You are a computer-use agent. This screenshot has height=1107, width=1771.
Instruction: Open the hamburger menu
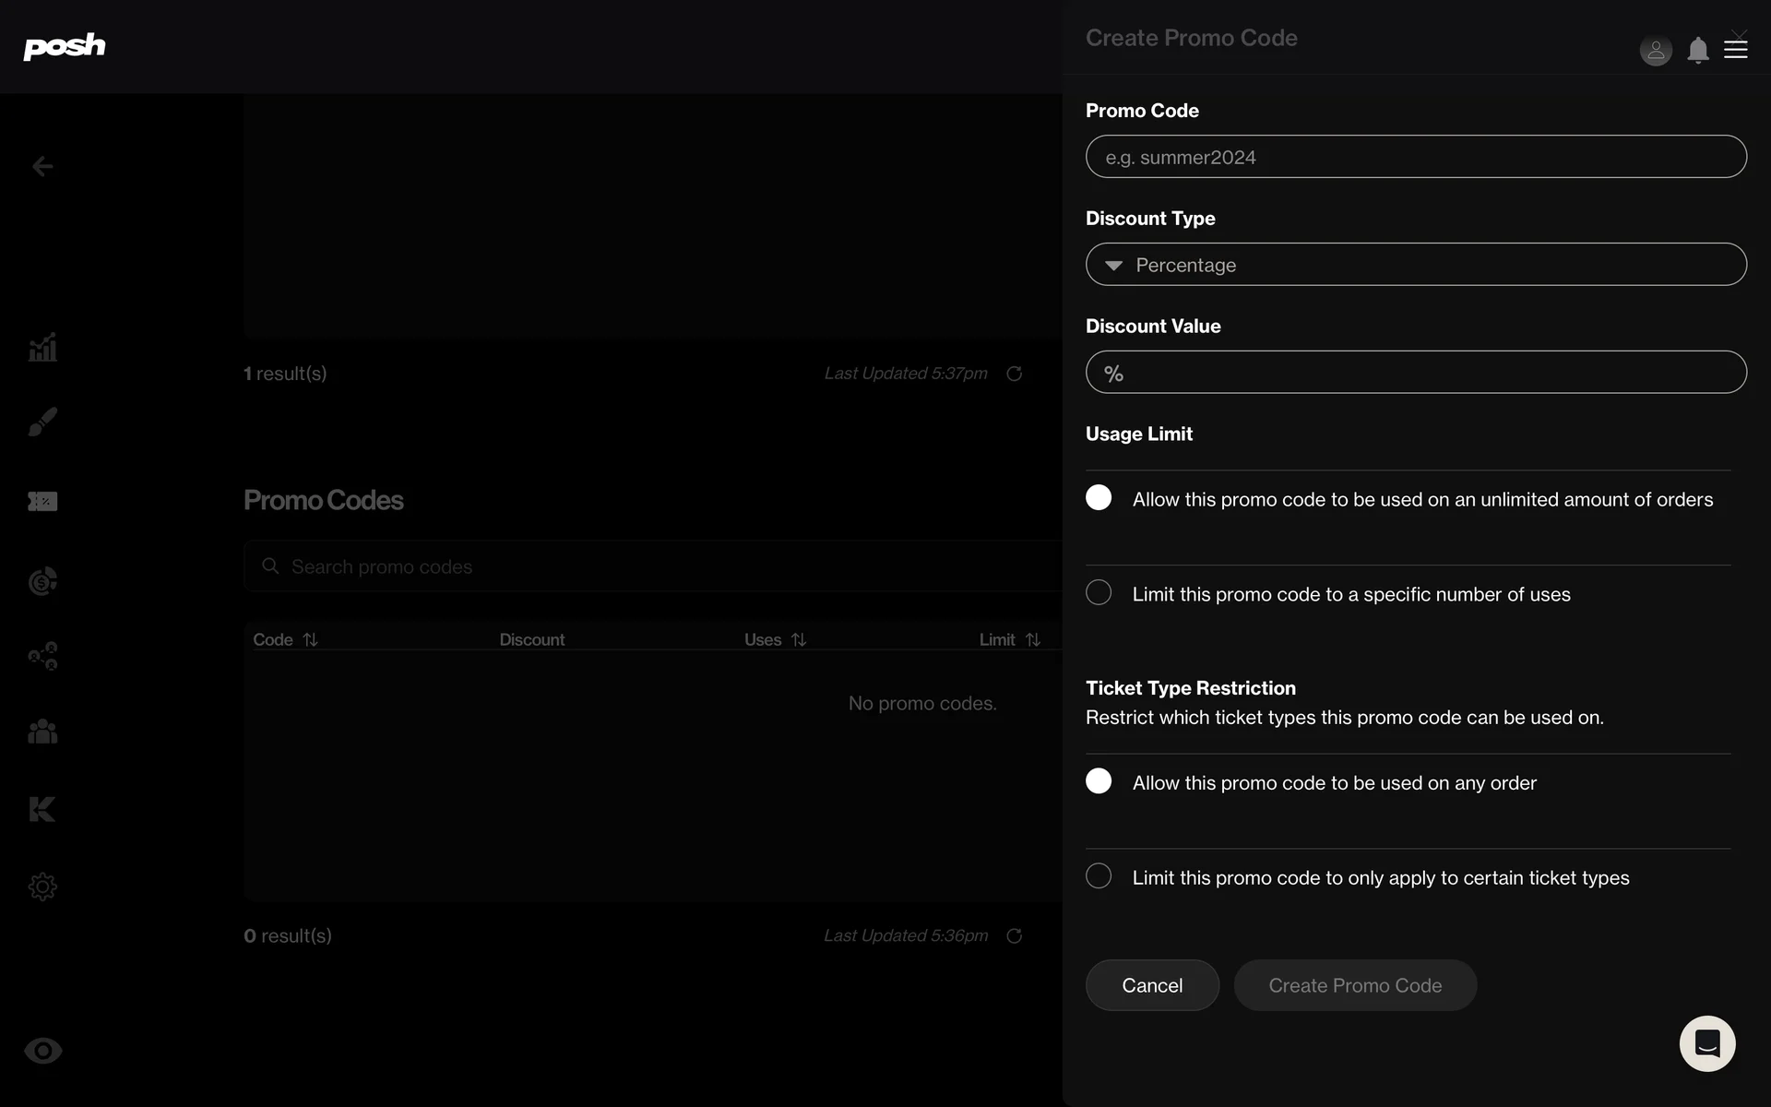[x=1736, y=50]
